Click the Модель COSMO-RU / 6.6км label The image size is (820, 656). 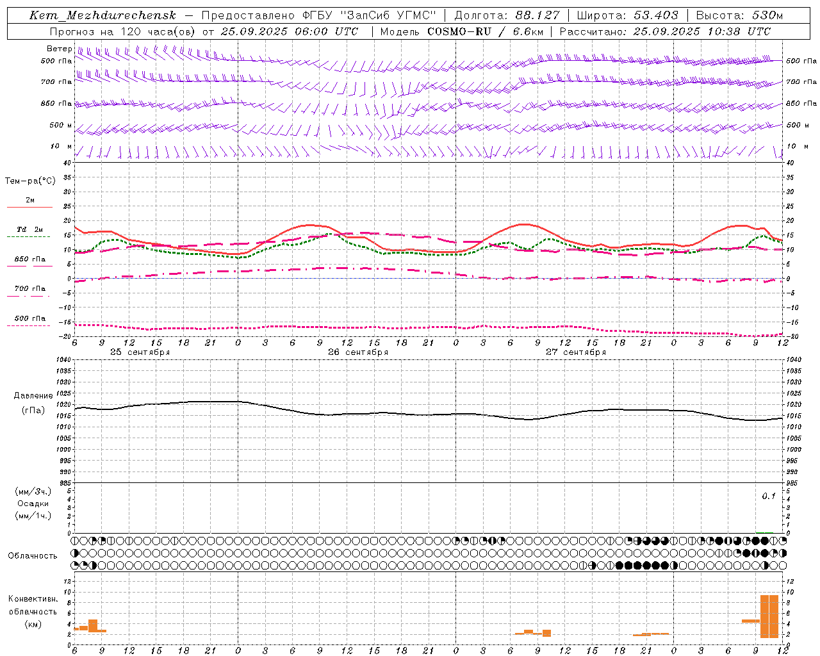pos(462,31)
